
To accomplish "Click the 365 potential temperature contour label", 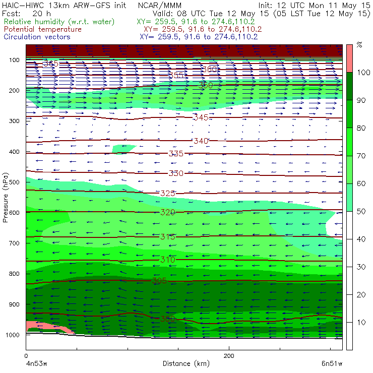I will (x=51, y=64).
